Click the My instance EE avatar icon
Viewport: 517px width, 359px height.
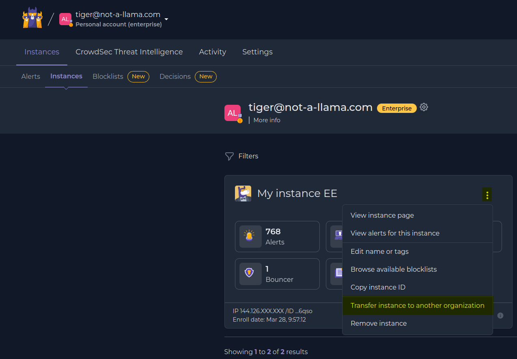[x=243, y=193]
